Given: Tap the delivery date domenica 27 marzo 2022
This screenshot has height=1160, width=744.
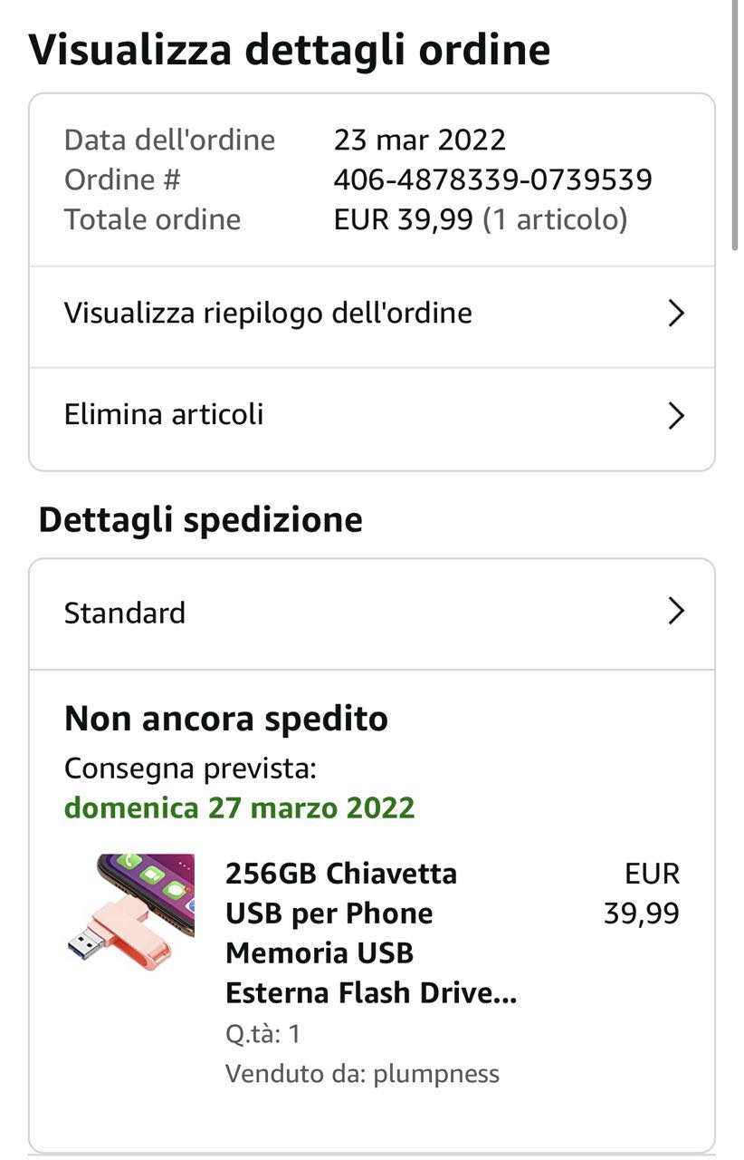Looking at the screenshot, I should click(240, 807).
